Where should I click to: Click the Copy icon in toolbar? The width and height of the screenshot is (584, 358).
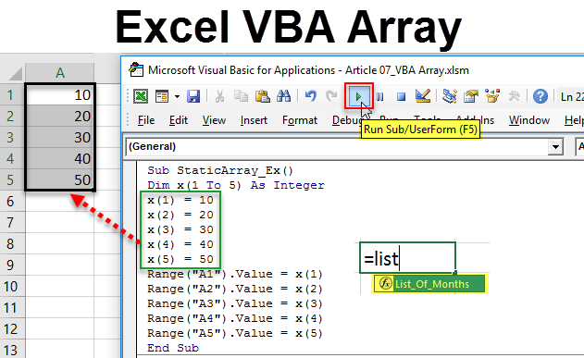[x=241, y=97]
